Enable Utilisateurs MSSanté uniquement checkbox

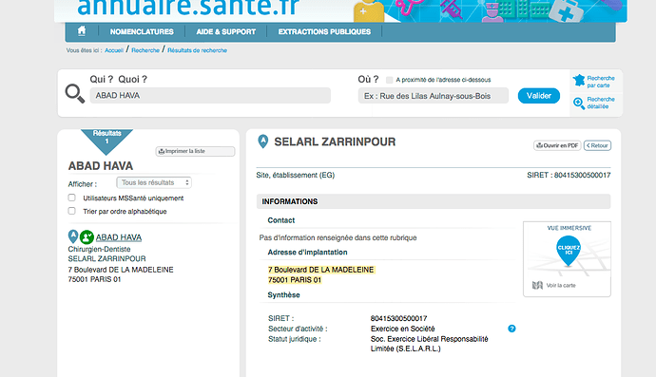pyautogui.click(x=72, y=198)
